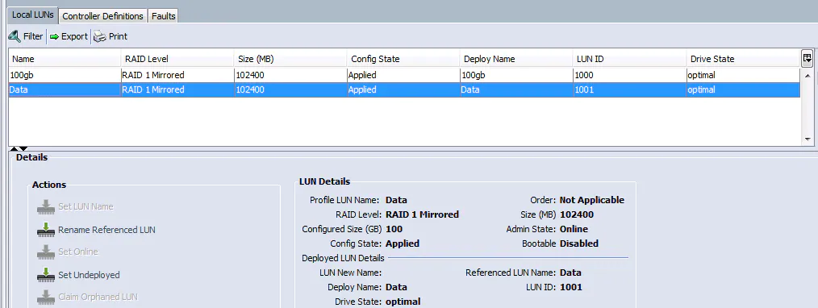Image resolution: width=818 pixels, height=308 pixels.
Task: Click the Set Undeployed icon
Action: (46, 274)
